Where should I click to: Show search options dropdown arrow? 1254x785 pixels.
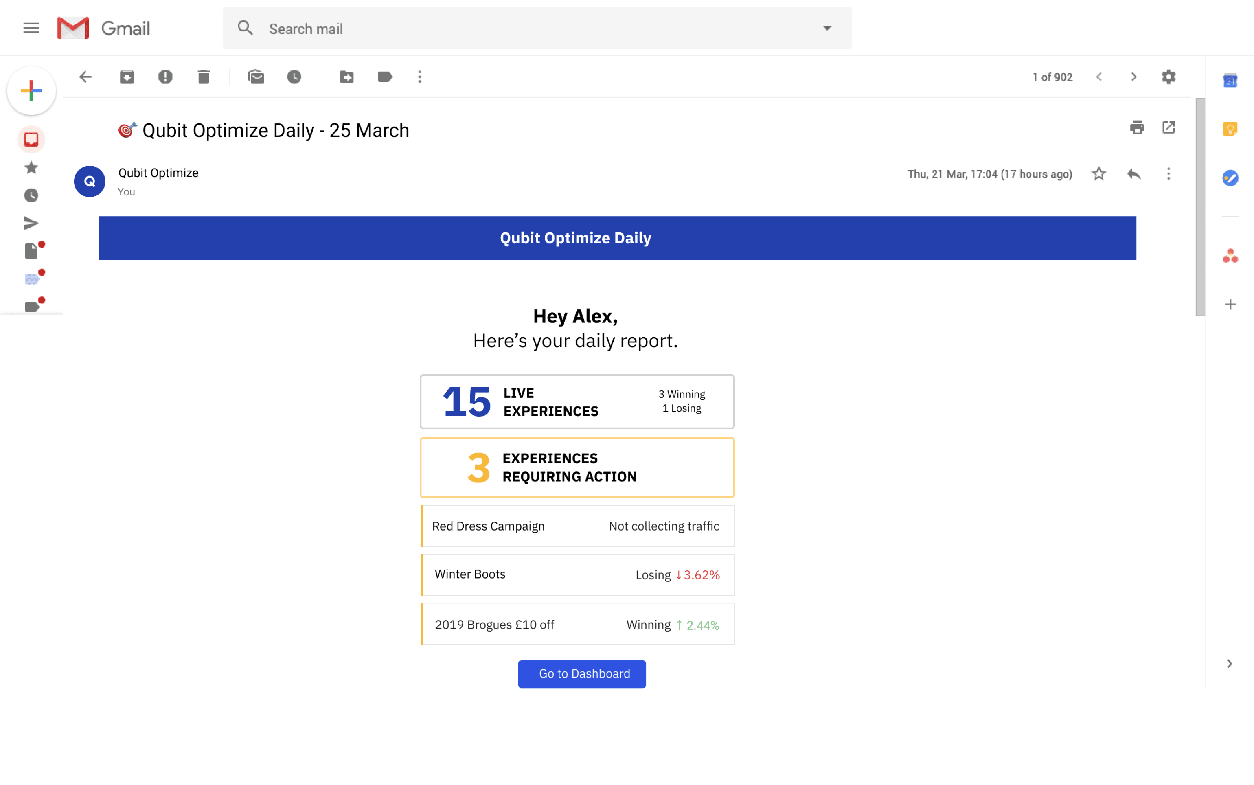pyautogui.click(x=827, y=28)
